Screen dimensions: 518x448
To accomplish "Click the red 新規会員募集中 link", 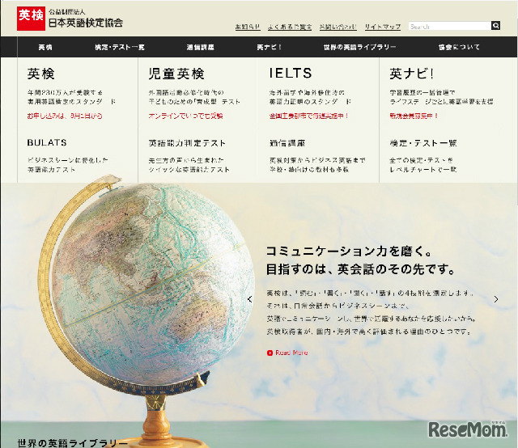I will tap(414, 116).
